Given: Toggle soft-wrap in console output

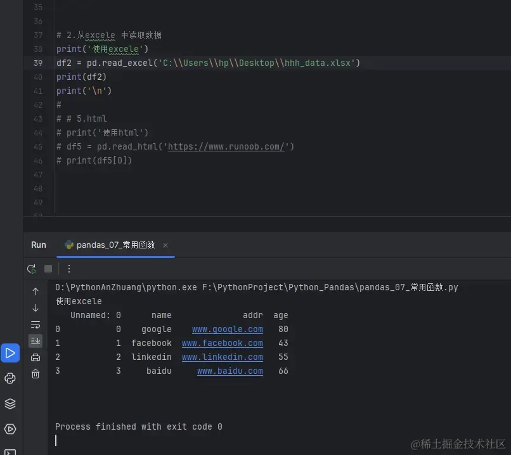Looking at the screenshot, I should coord(36,324).
